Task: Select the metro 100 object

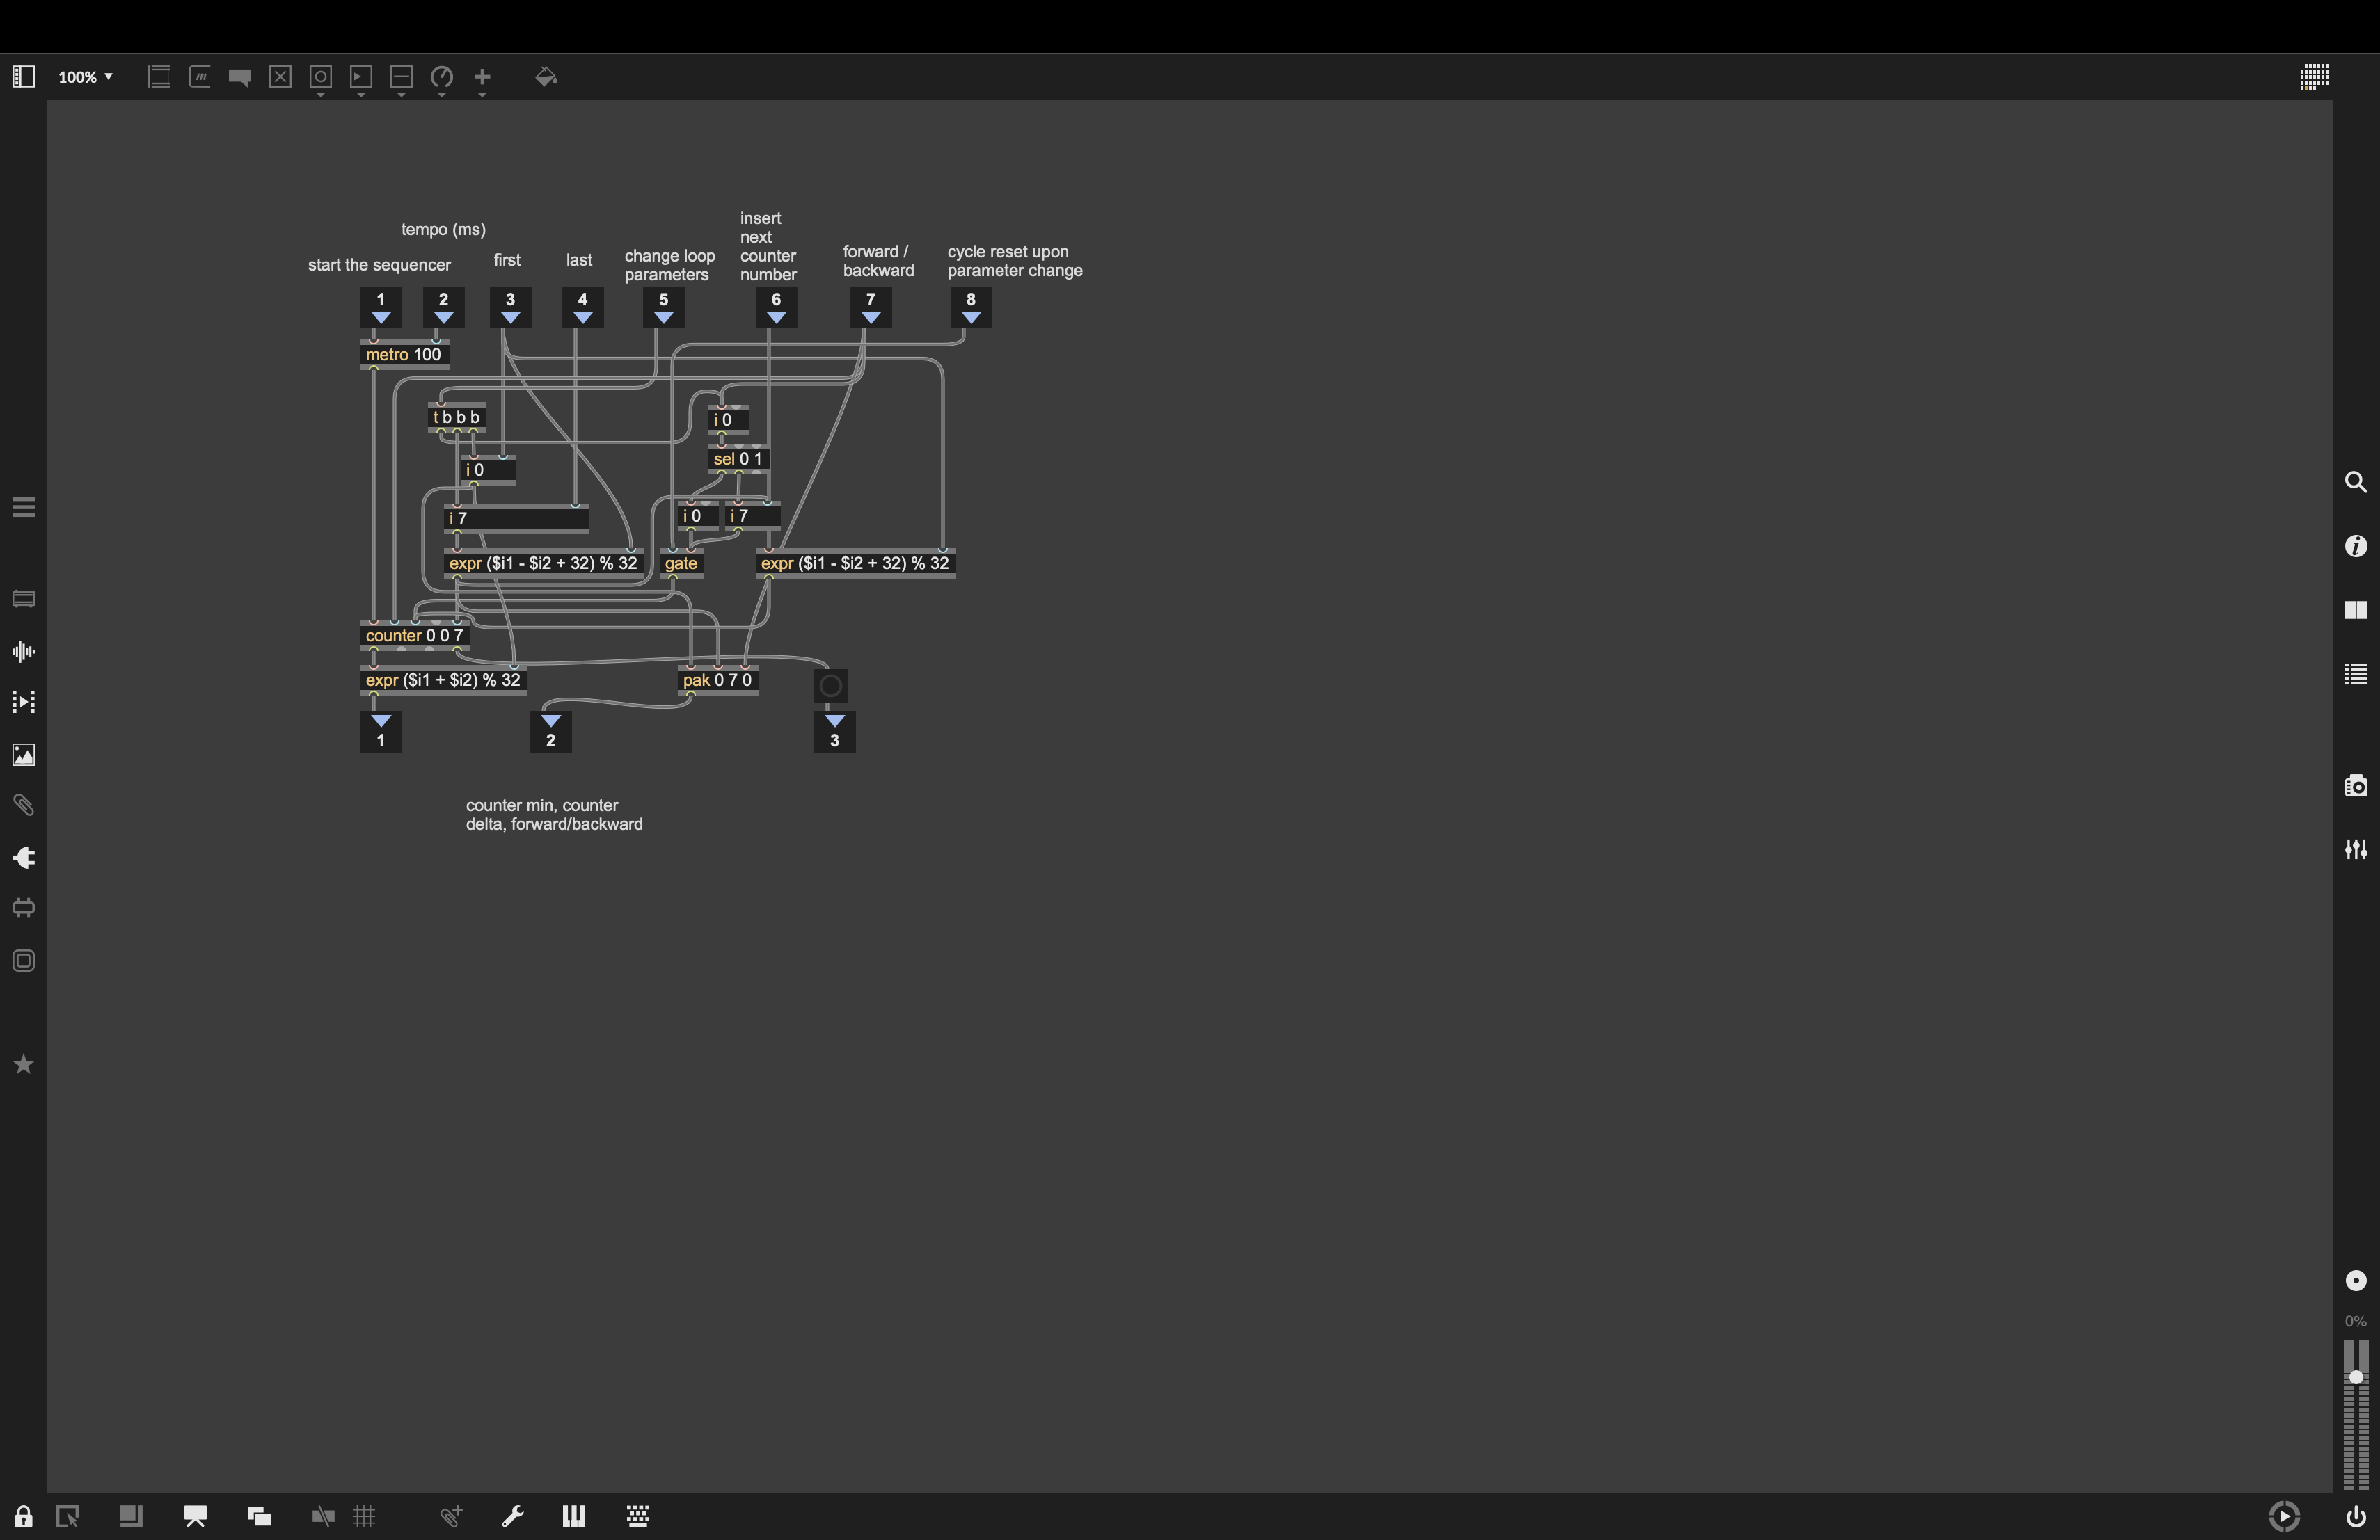Action: click(405, 355)
